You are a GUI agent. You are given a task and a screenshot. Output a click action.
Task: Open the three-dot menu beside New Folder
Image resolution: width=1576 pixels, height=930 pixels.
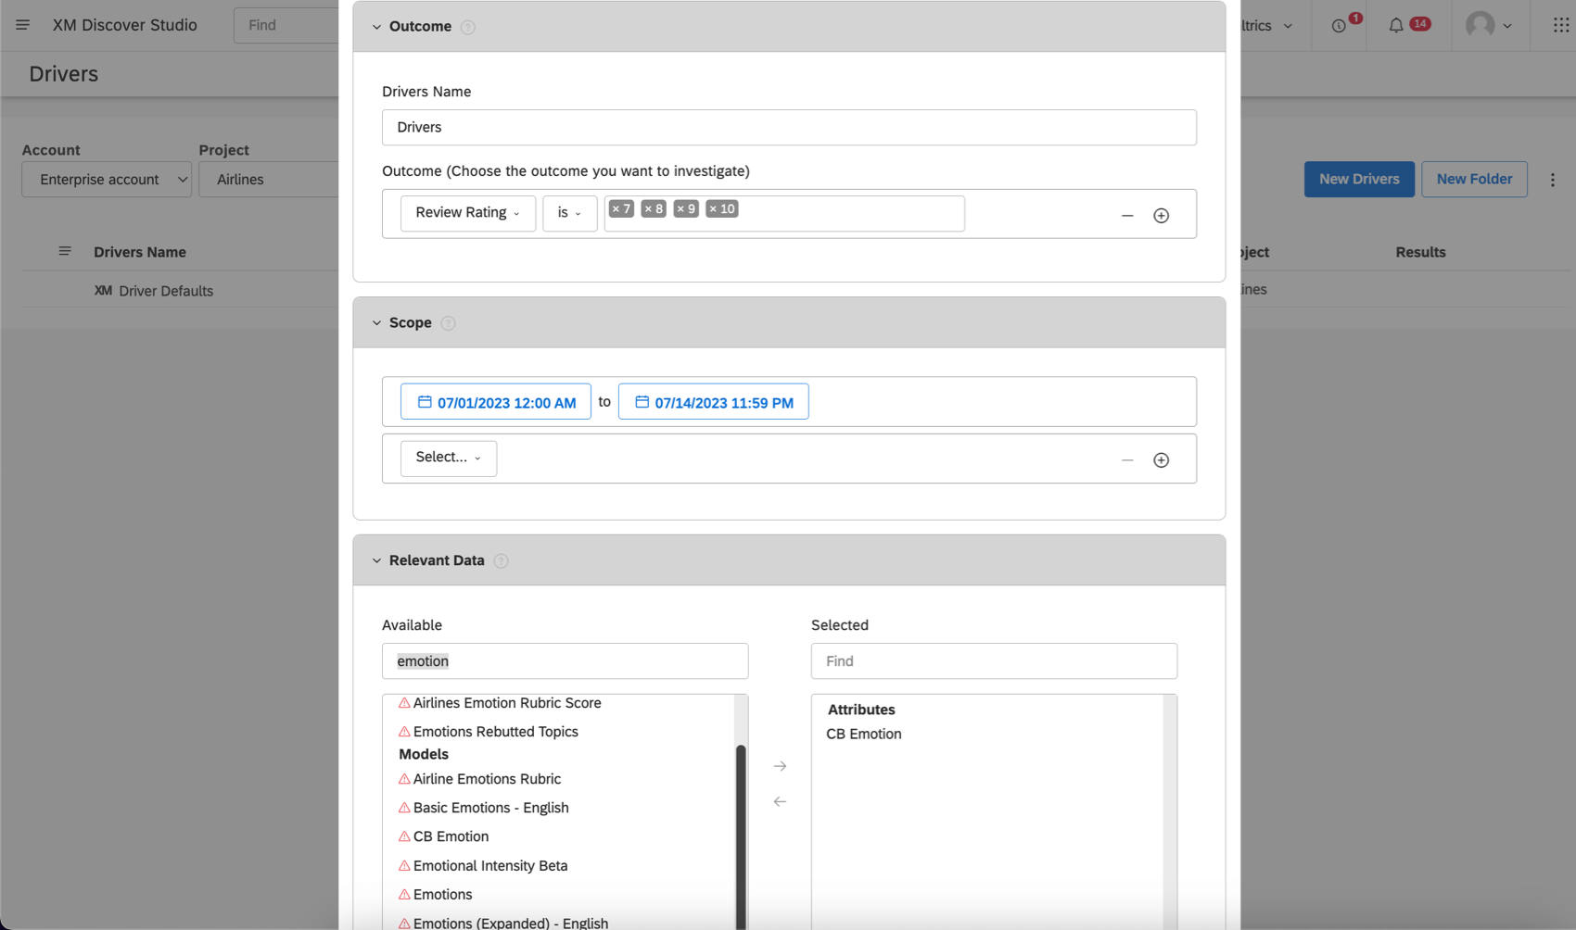pyautogui.click(x=1553, y=179)
